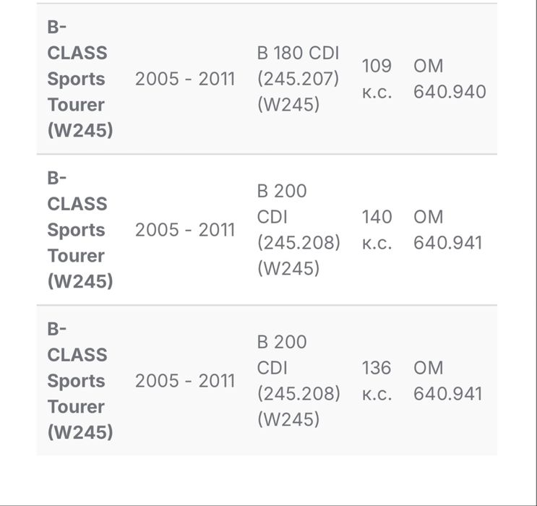Select the 136 к.с. power value
Image resolution: width=537 pixels, height=506 pixels.
(x=377, y=381)
